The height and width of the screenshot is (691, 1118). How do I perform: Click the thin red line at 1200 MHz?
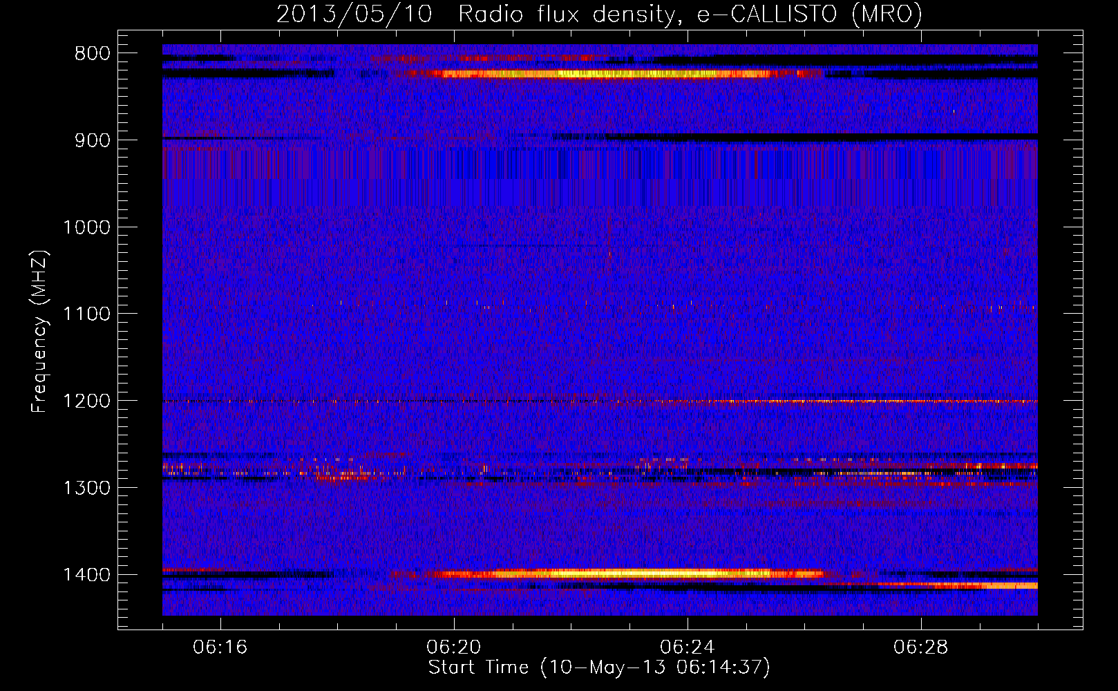[600, 401]
